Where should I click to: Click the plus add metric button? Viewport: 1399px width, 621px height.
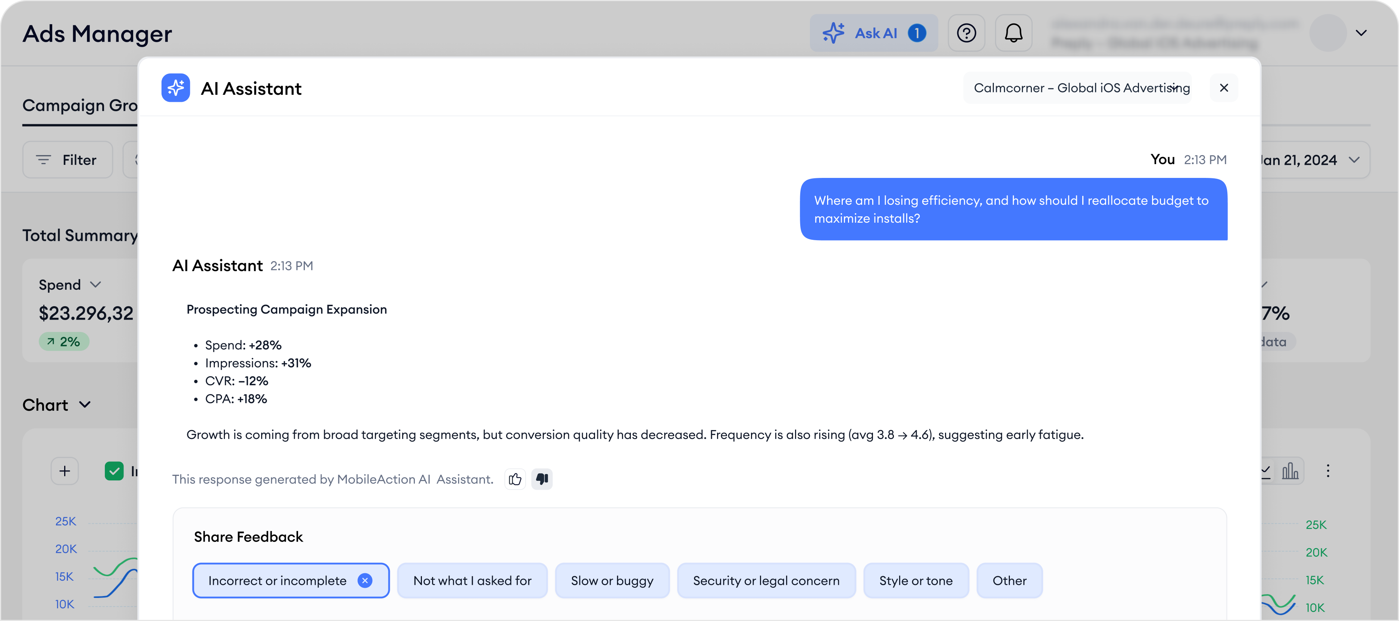[65, 471]
